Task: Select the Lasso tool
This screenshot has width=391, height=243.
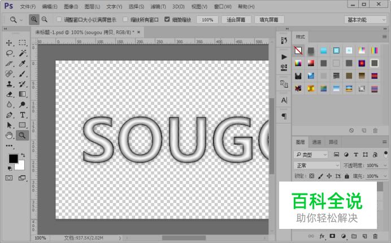Action: tap(9, 53)
